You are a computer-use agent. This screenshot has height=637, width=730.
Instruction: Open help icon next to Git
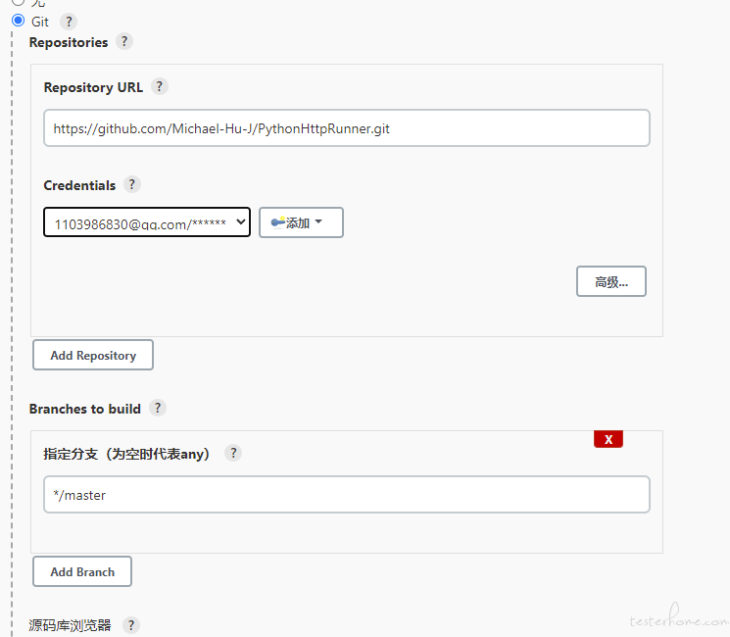pyautogui.click(x=69, y=22)
